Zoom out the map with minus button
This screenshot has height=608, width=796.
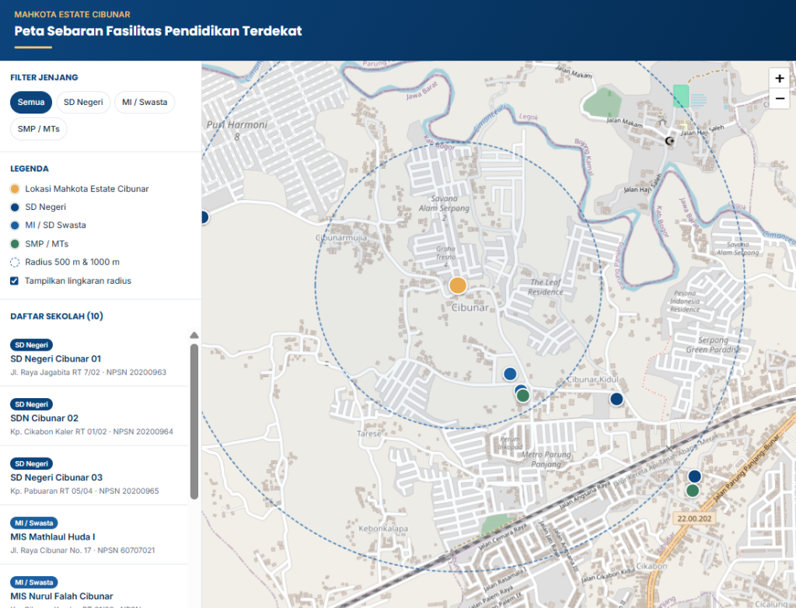(x=779, y=98)
